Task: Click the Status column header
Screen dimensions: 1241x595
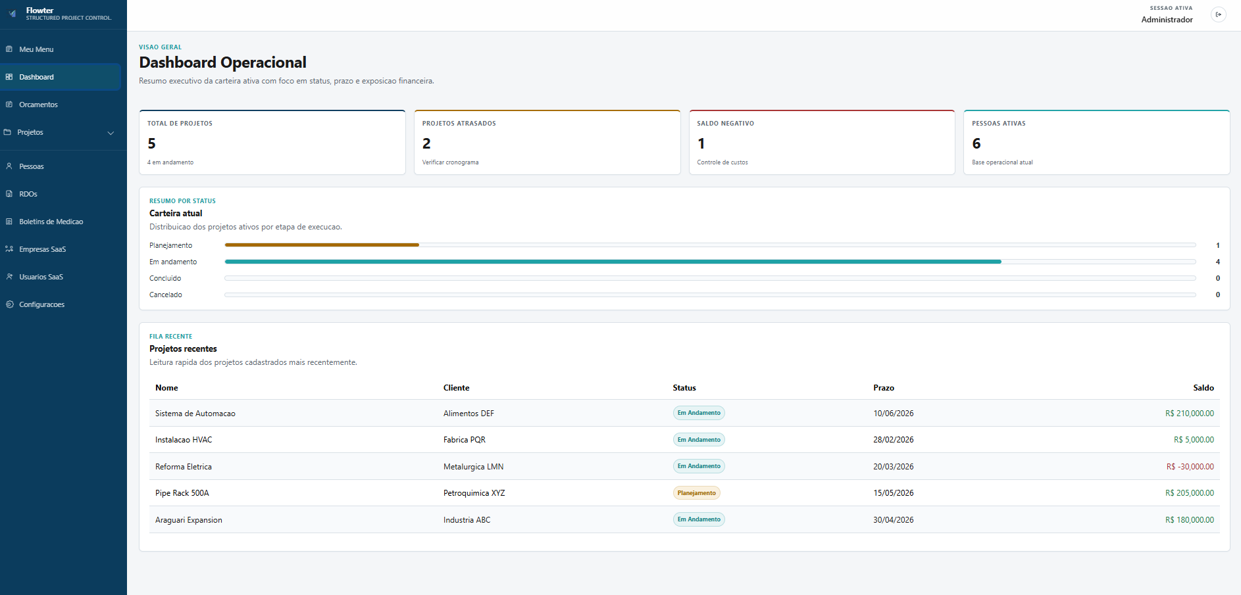Action: 684,388
